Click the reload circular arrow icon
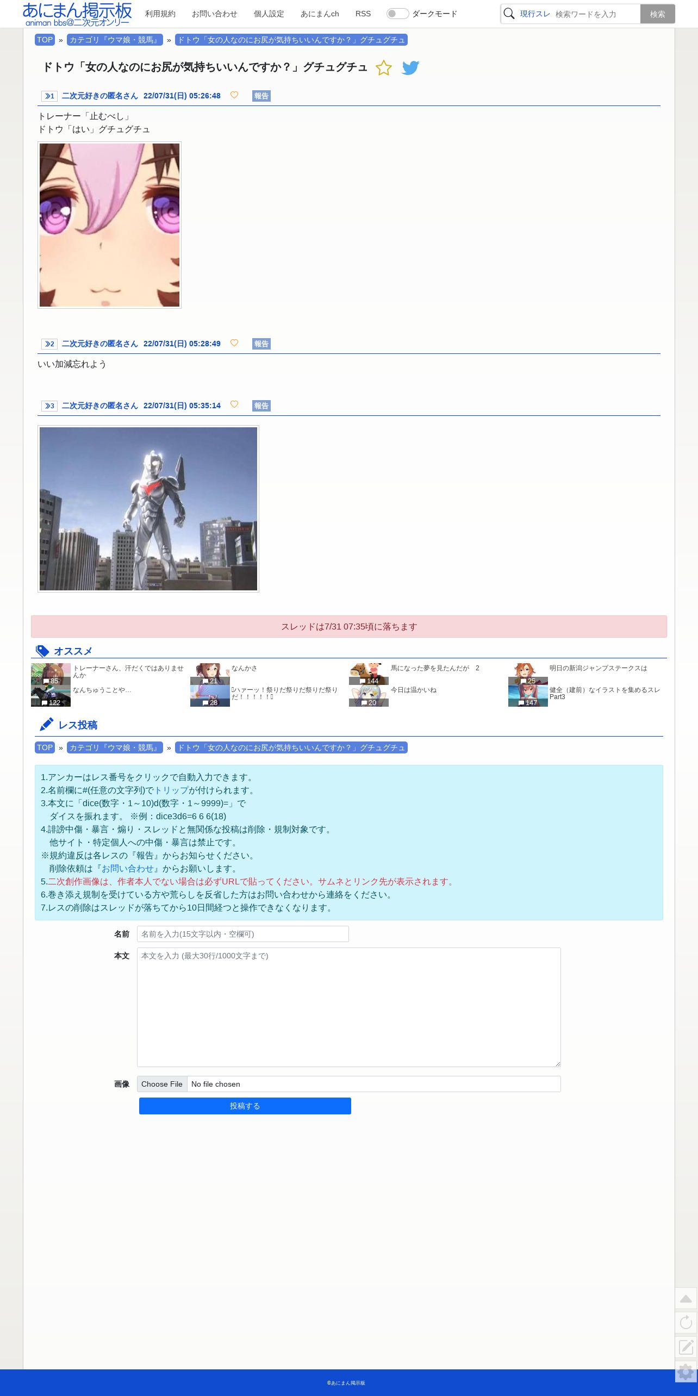 [686, 1323]
